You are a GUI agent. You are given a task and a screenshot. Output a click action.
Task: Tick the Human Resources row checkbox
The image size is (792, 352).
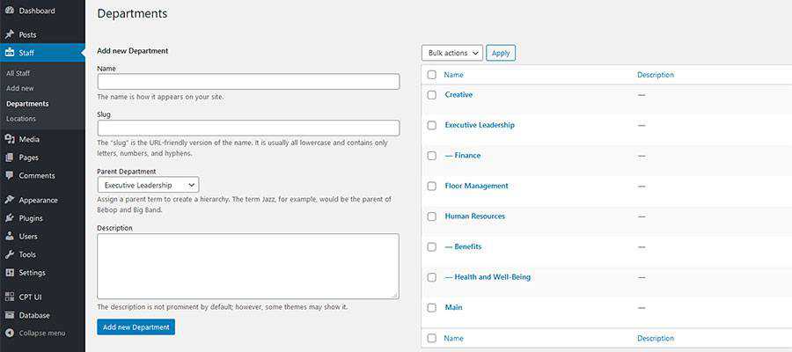coord(431,216)
